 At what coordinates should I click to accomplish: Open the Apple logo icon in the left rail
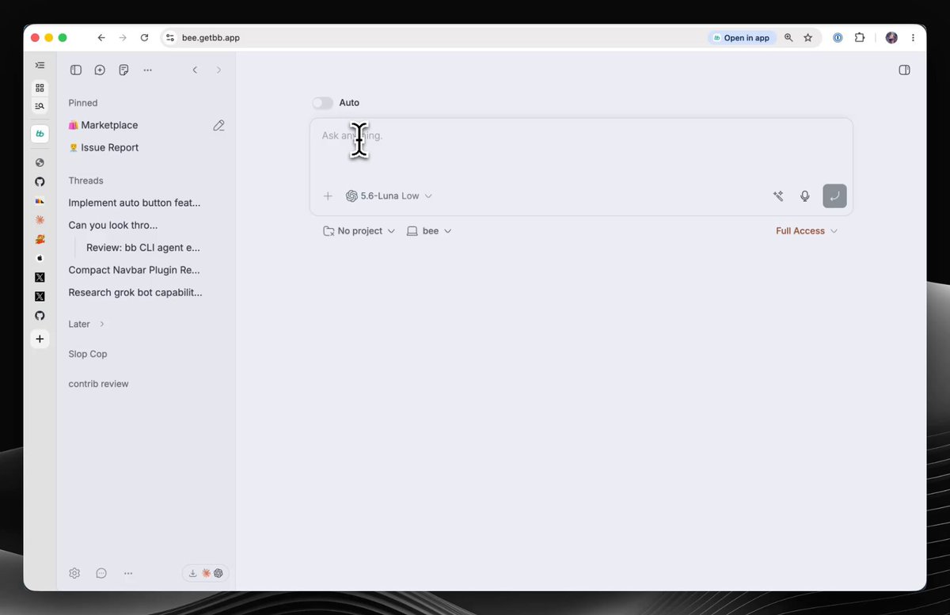[40, 258]
